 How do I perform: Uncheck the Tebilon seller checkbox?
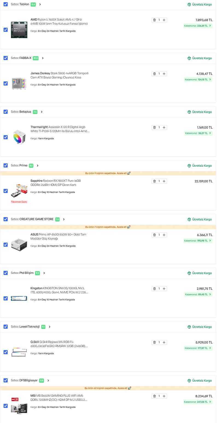[5, 4]
